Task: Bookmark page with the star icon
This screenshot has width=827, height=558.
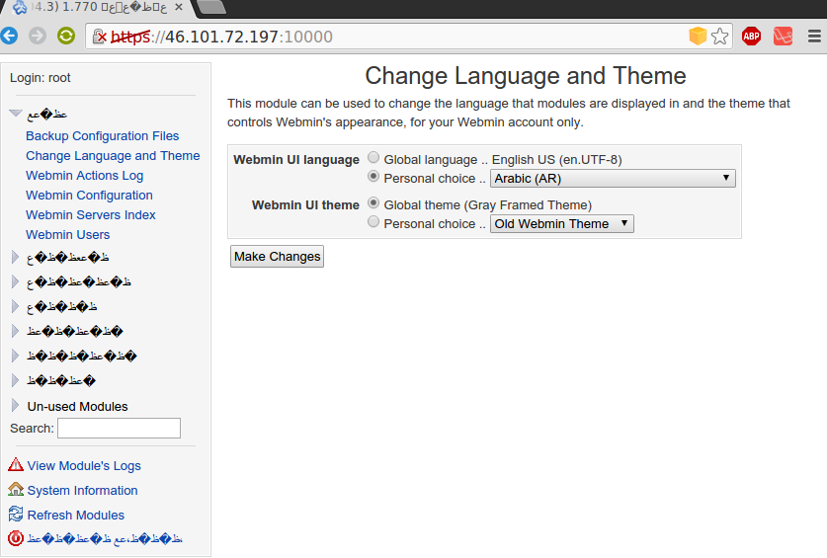Action: coord(719,37)
